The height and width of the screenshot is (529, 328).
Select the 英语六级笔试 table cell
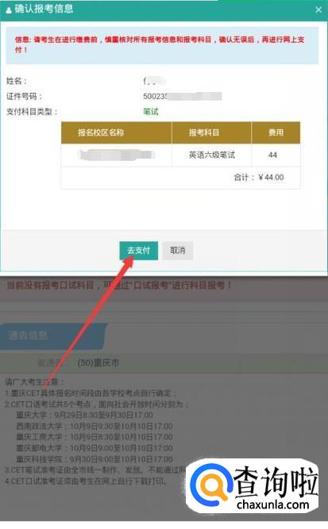(x=211, y=155)
